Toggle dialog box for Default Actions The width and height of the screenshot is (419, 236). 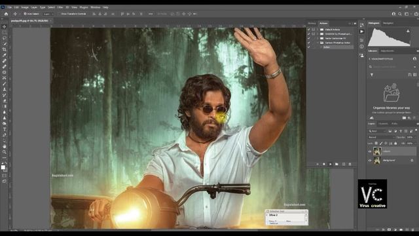[313, 29]
